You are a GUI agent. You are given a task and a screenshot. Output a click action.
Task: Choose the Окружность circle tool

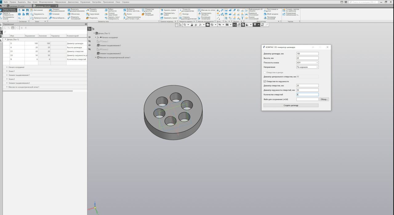pos(37,14)
